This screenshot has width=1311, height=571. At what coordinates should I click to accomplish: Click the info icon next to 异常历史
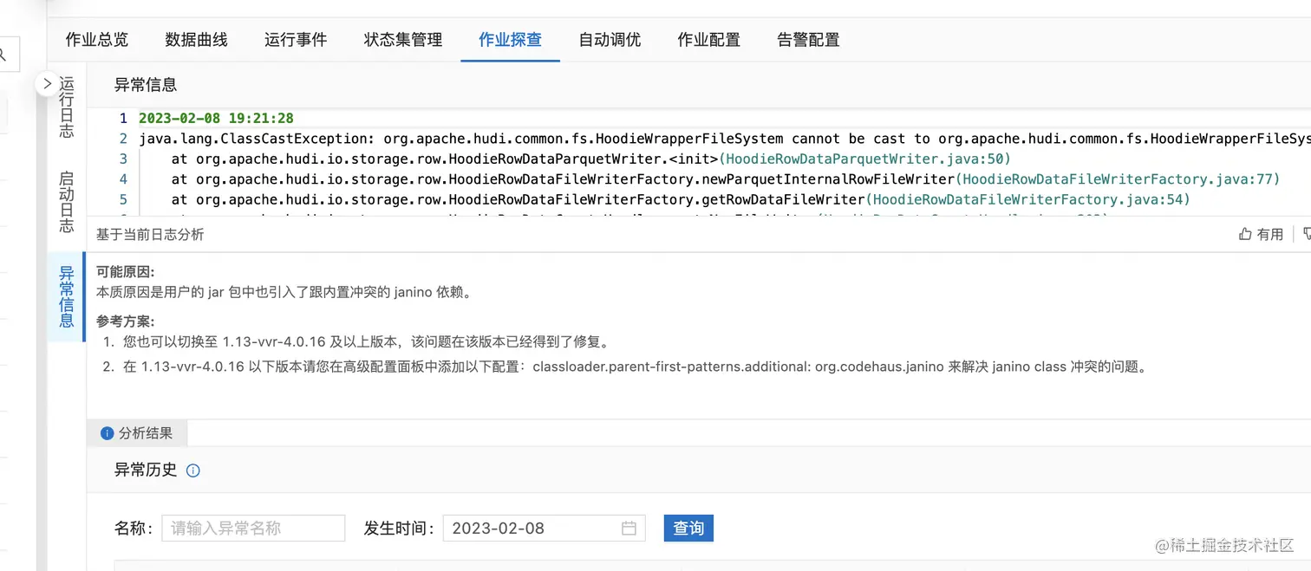point(193,470)
